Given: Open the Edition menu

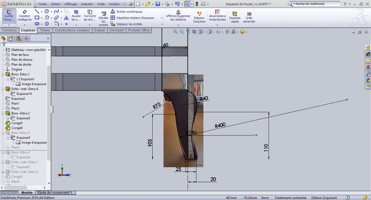Looking at the screenshot, I should 55,4.
